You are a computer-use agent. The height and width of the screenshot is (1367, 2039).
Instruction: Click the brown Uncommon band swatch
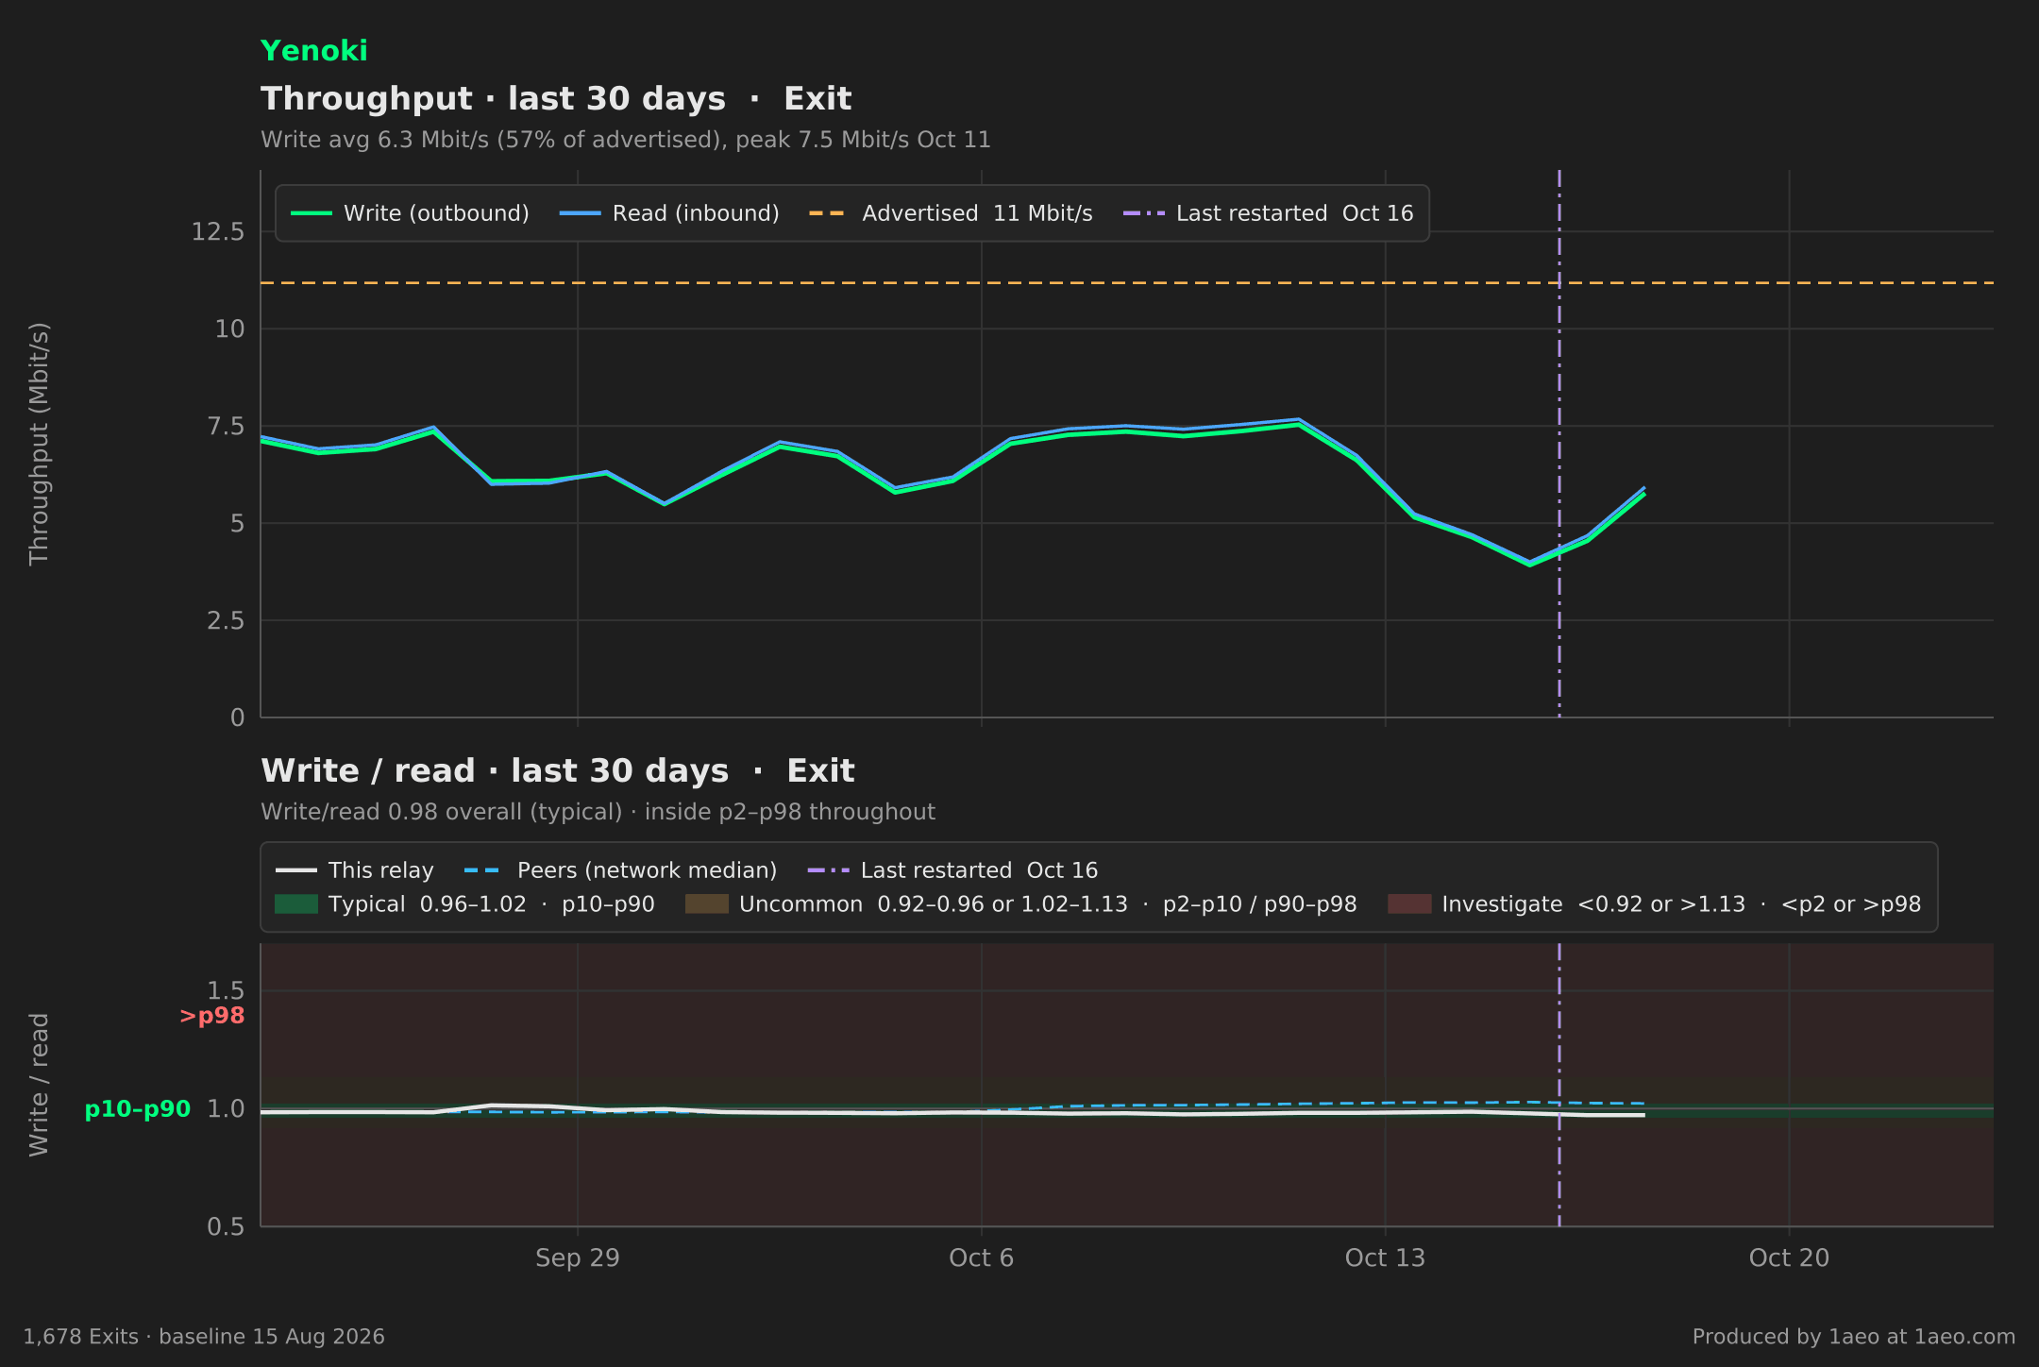tap(707, 904)
